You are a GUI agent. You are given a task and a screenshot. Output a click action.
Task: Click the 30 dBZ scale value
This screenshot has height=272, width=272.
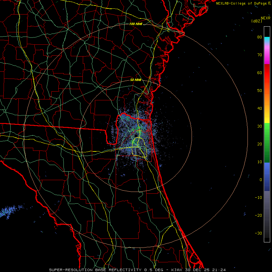260,126
